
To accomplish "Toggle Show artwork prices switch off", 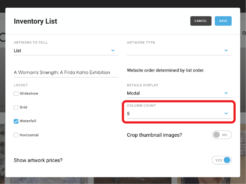I will [x=222, y=160].
